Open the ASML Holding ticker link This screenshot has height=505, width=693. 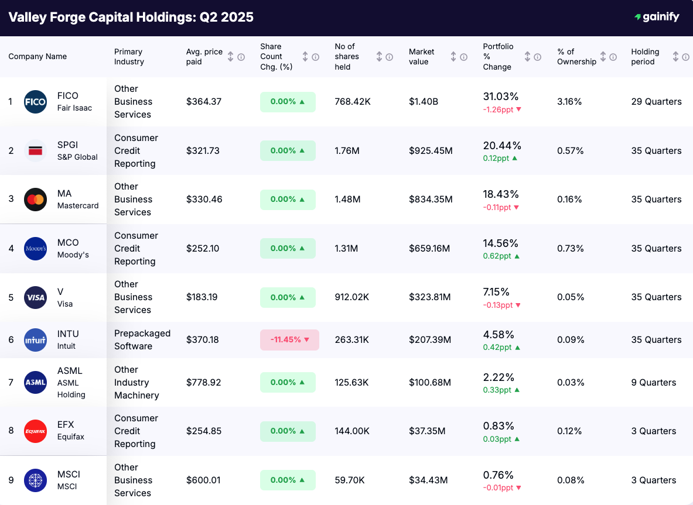click(x=71, y=382)
